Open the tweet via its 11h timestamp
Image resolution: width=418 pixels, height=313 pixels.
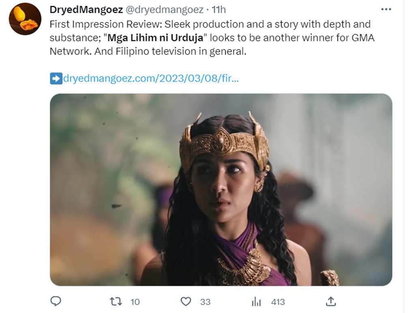click(219, 9)
